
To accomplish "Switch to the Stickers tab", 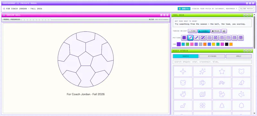I will [x=212, y=56].
